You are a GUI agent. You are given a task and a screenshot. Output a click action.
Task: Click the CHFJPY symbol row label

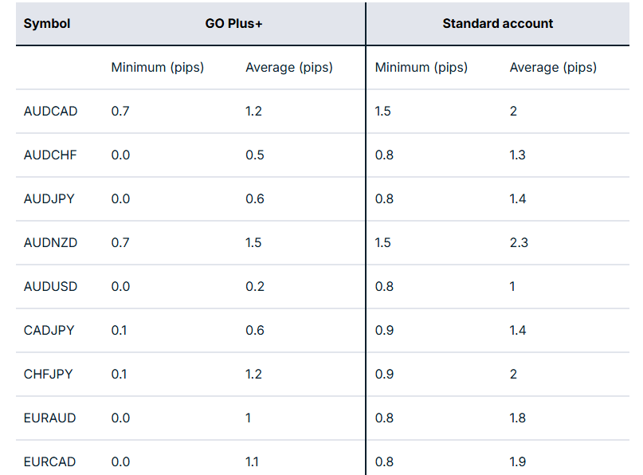pyautogui.click(x=49, y=375)
